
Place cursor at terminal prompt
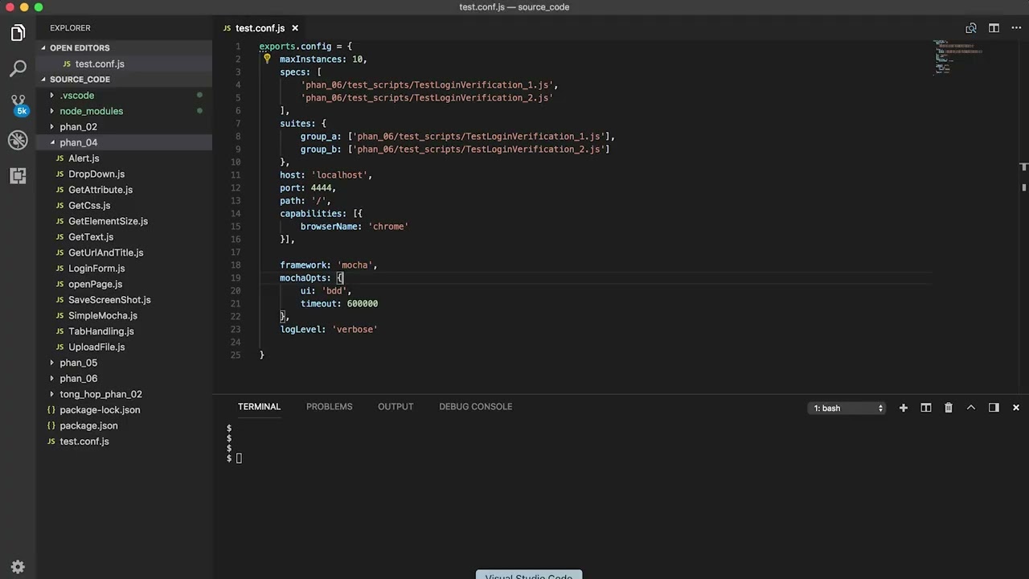[239, 458]
